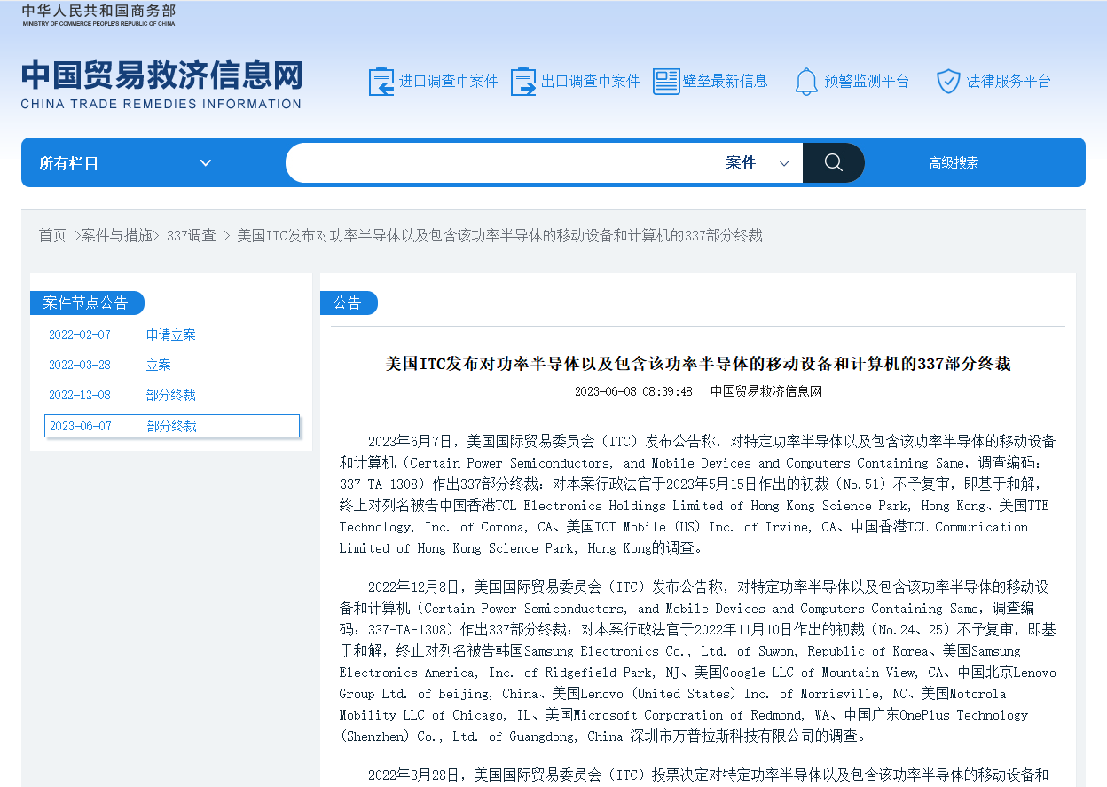The height and width of the screenshot is (787, 1107).
Task: Click date 2022-12-08 in node list
Action: tap(80, 395)
